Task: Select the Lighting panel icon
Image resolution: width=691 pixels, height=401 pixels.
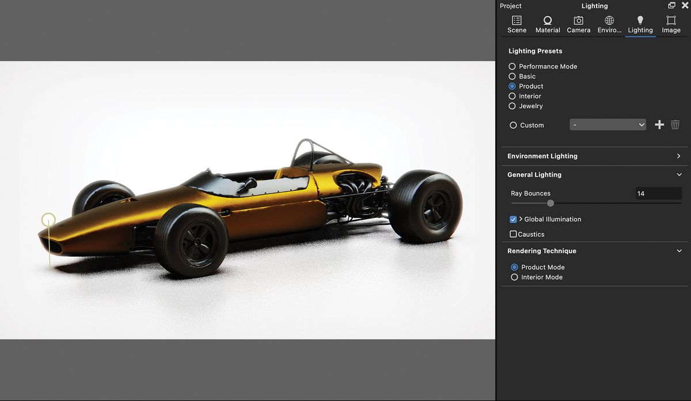Action: [640, 24]
